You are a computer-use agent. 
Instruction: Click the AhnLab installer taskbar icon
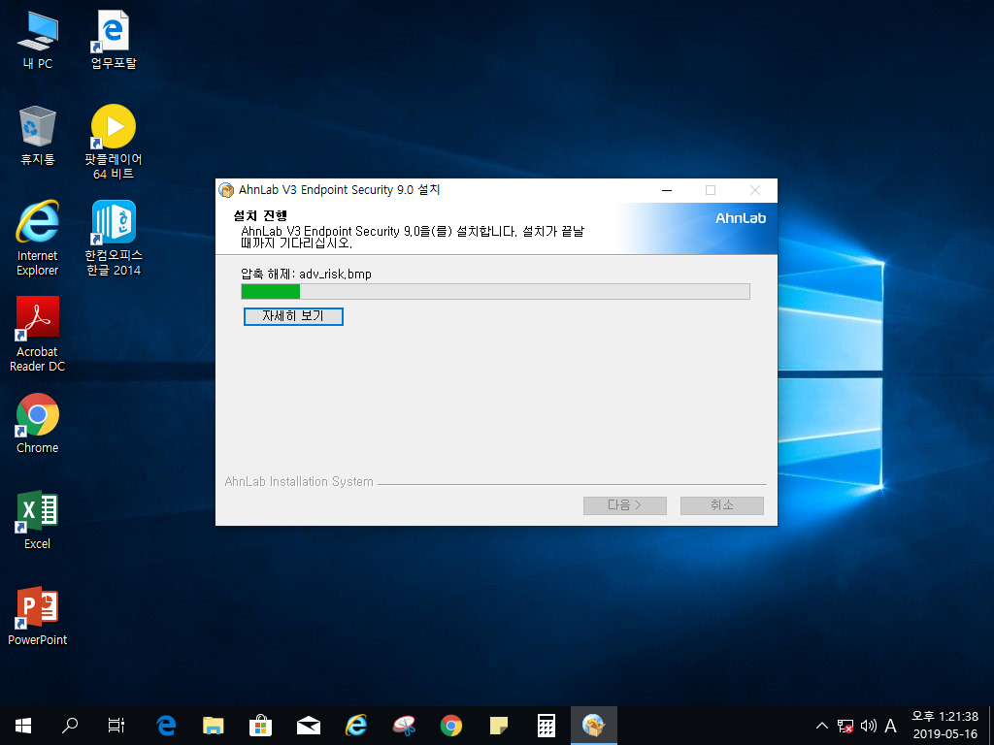click(x=594, y=726)
